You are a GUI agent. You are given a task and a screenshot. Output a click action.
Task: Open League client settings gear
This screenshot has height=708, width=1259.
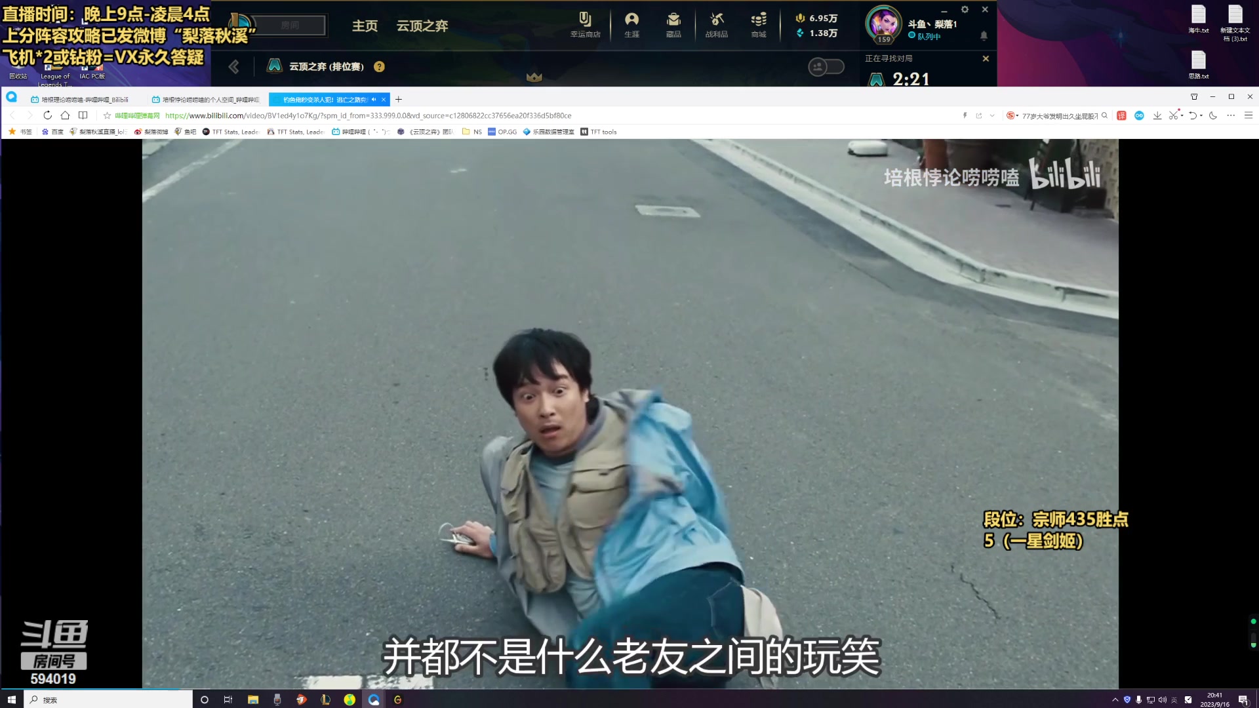tap(965, 9)
